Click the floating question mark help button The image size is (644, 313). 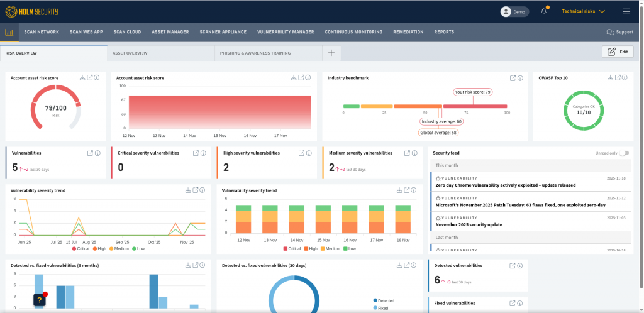click(40, 300)
